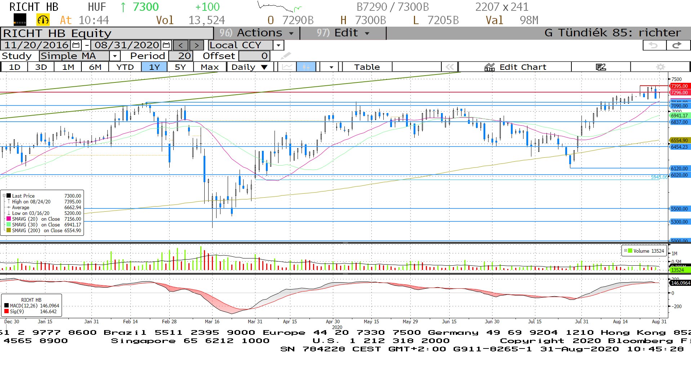
Task: Open chart settings gear icon
Action: (x=660, y=67)
